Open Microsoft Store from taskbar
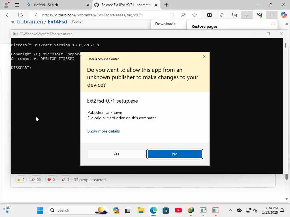The width and height of the screenshot is (290, 217). tap(166, 210)
